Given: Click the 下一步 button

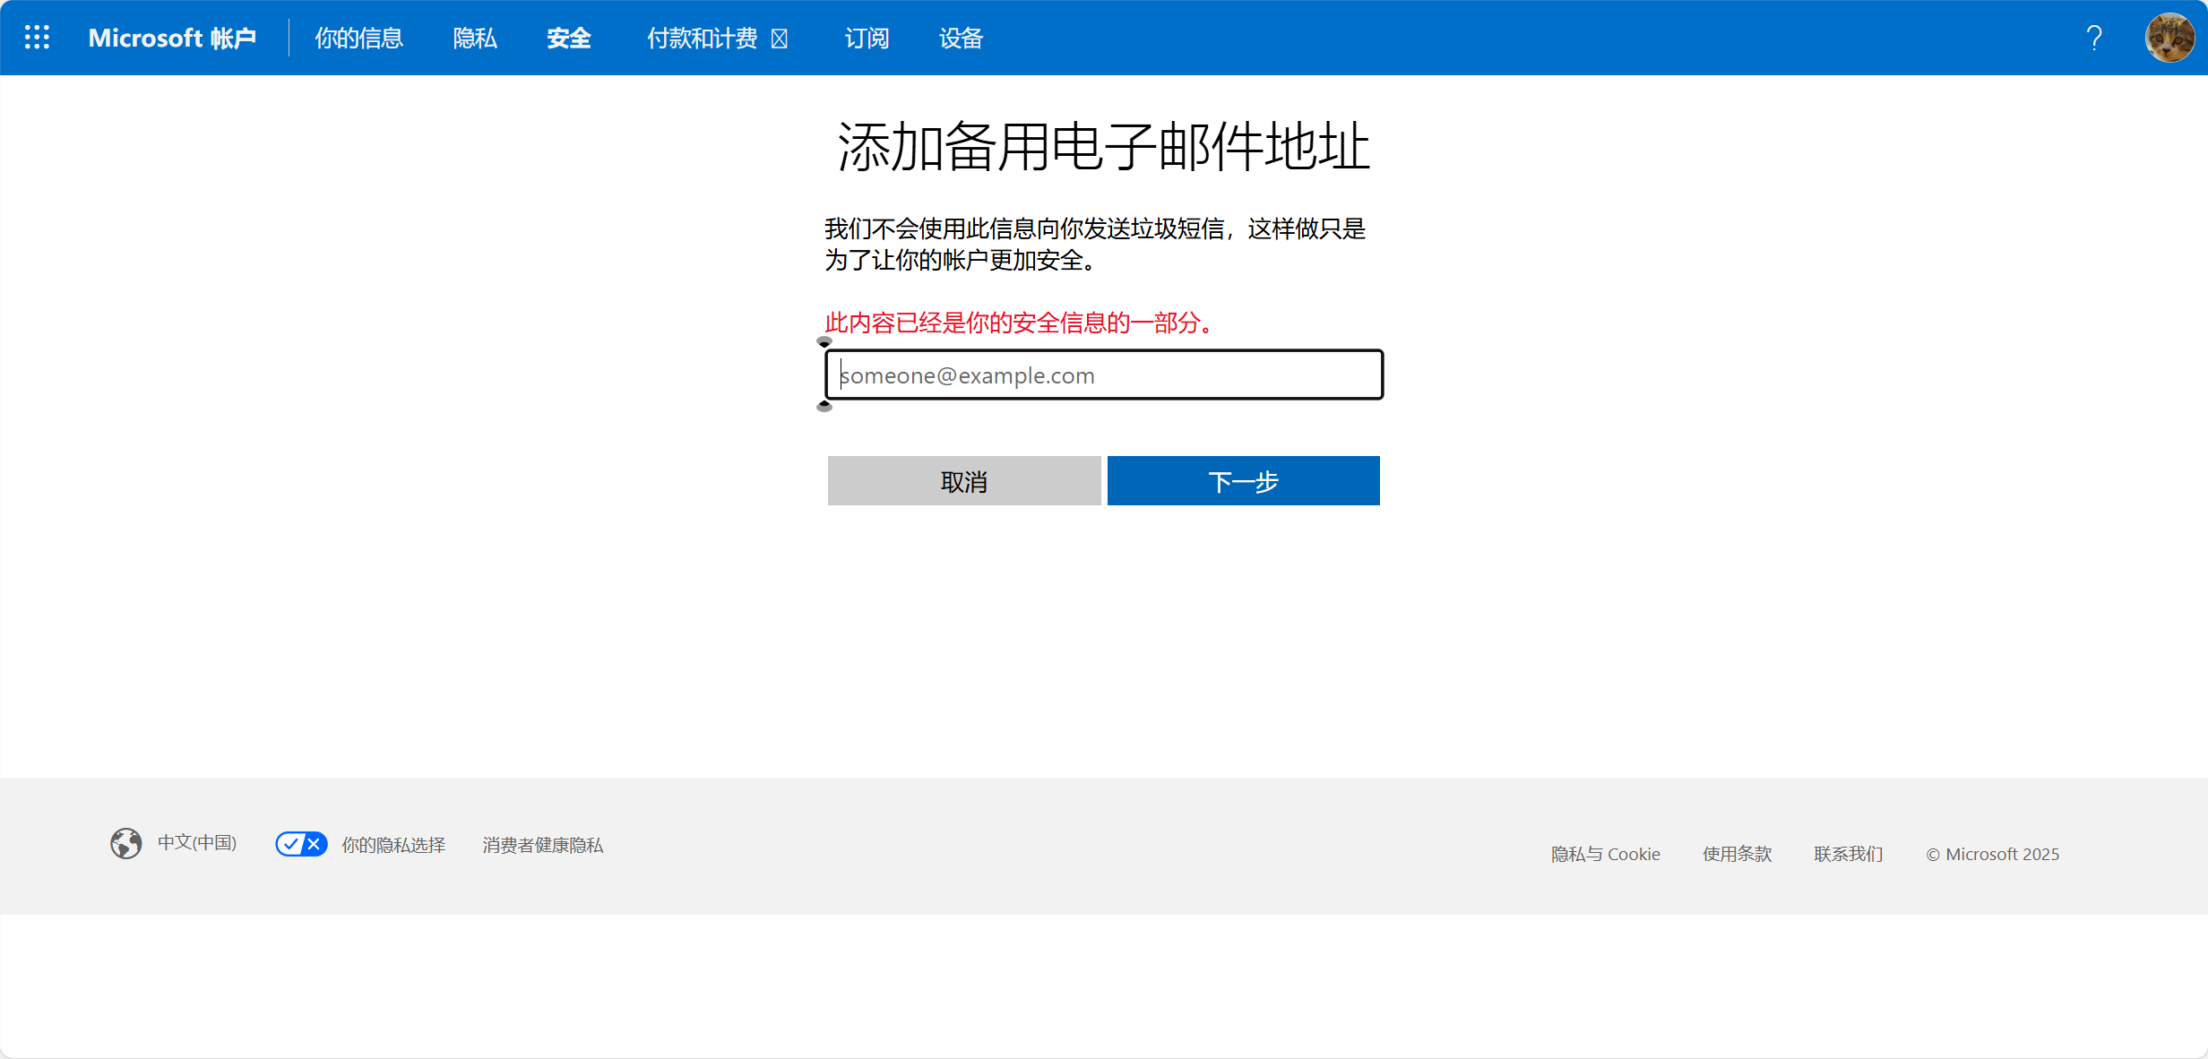Looking at the screenshot, I should (x=1244, y=481).
